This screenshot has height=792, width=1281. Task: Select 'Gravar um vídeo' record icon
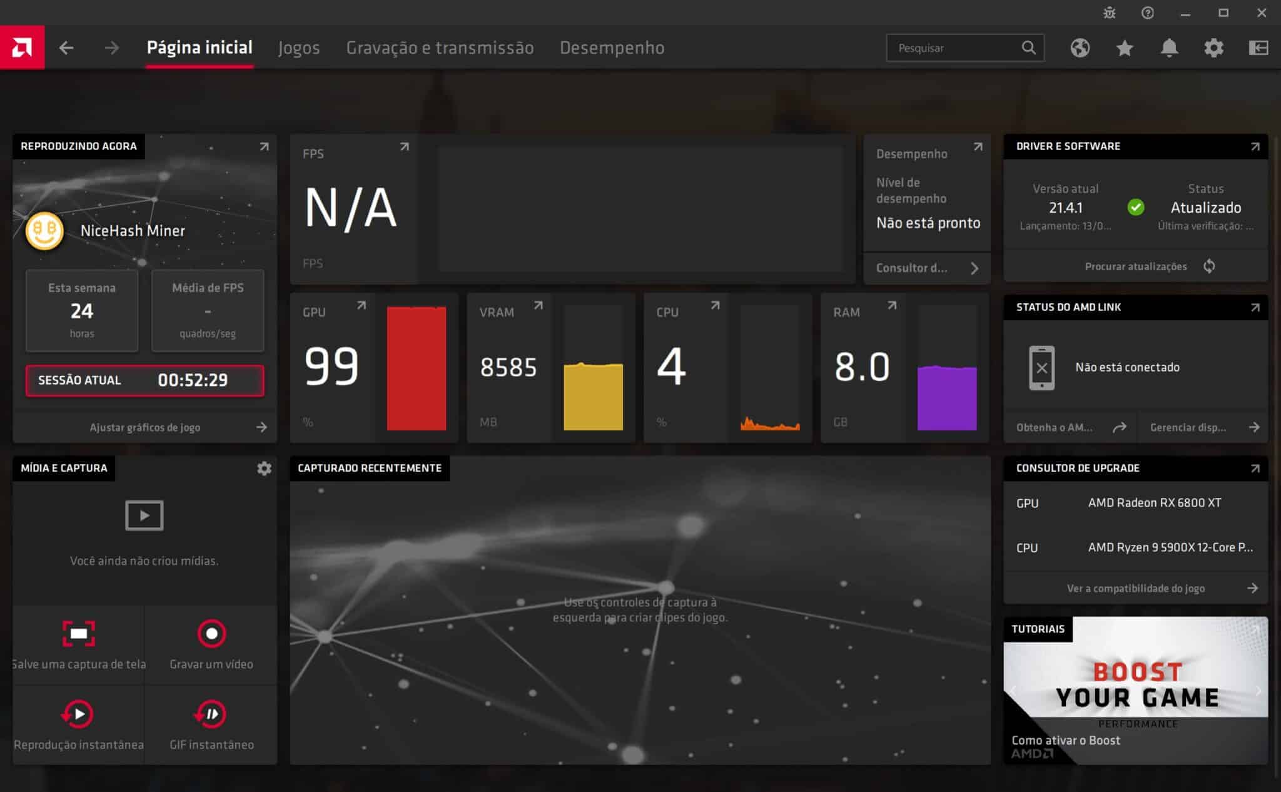[211, 633]
